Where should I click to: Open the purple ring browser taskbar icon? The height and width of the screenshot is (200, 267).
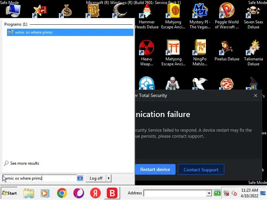click(x=79, y=193)
